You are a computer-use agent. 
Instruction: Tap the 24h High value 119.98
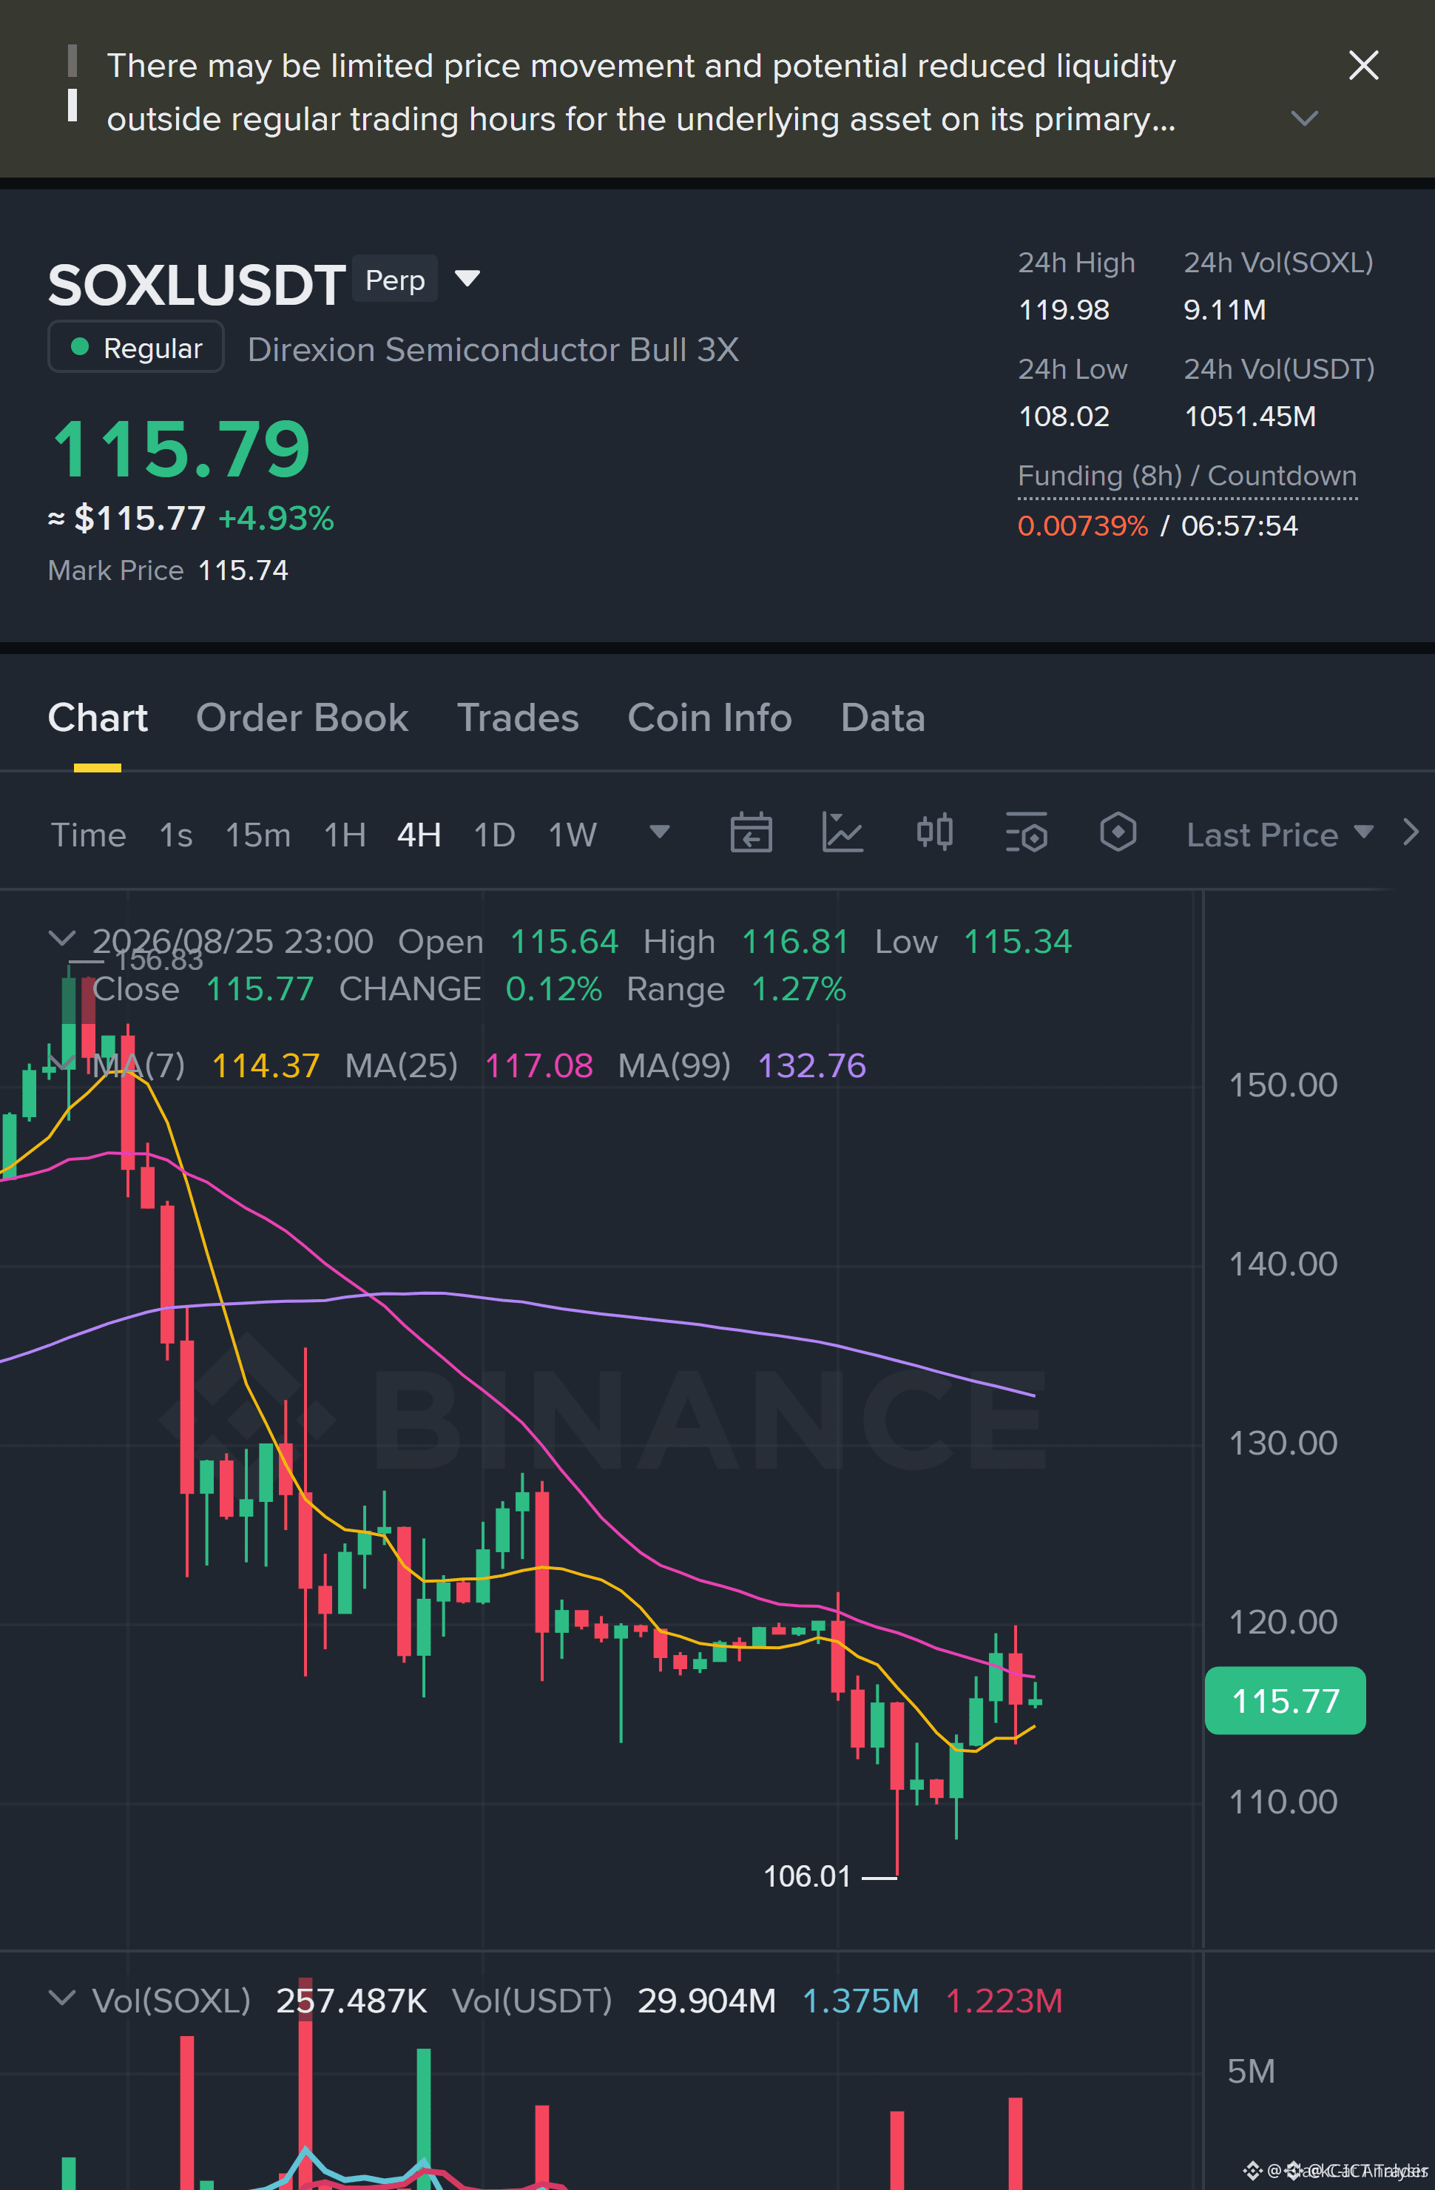[x=1064, y=310]
